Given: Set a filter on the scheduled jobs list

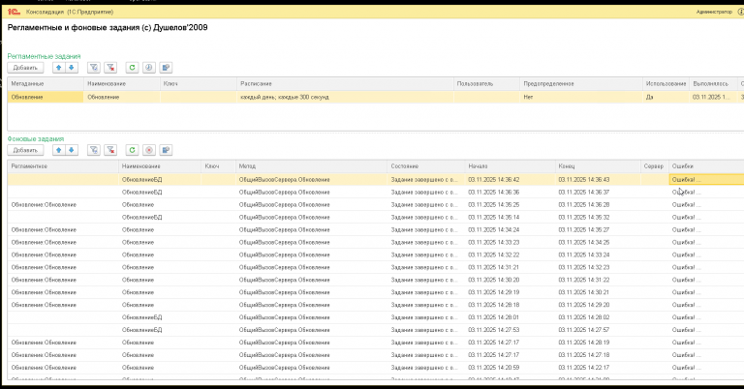Looking at the screenshot, I should (93, 68).
